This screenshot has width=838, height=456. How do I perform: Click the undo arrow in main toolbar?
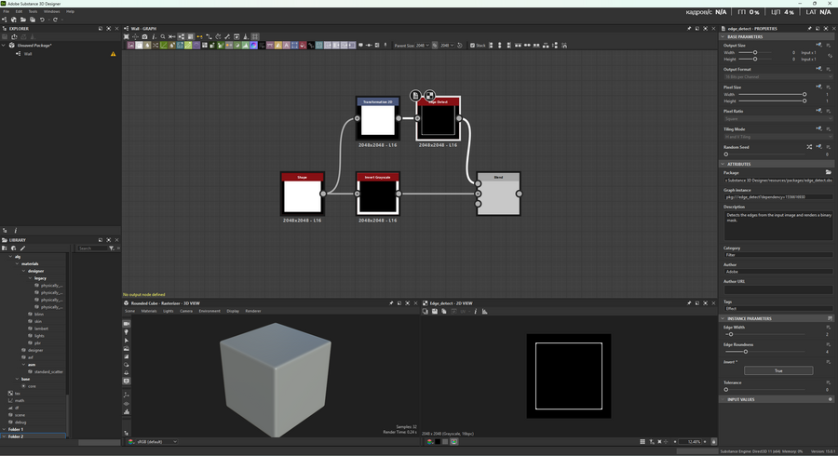(42, 20)
